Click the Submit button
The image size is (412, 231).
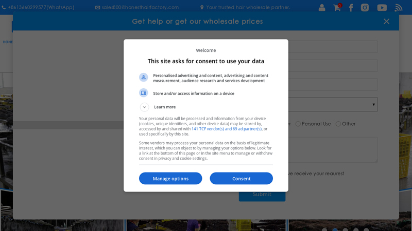(262, 195)
